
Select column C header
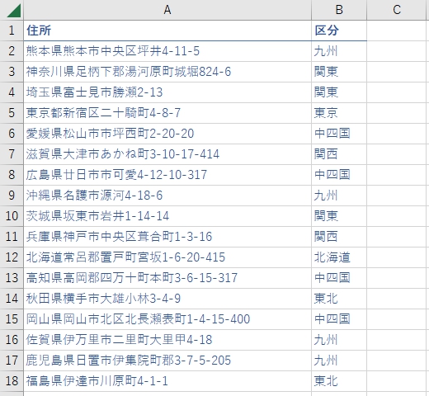pyautogui.click(x=397, y=10)
